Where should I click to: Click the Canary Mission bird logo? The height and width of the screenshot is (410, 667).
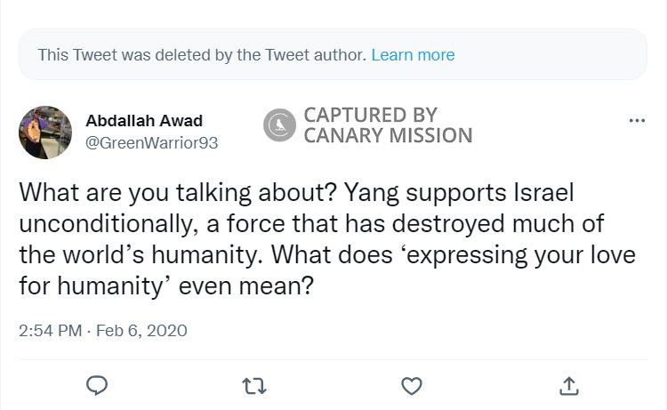(x=280, y=125)
